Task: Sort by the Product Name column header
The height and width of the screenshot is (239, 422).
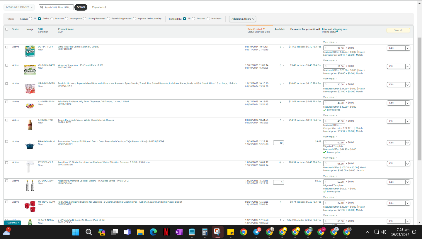Action: pos(66,29)
